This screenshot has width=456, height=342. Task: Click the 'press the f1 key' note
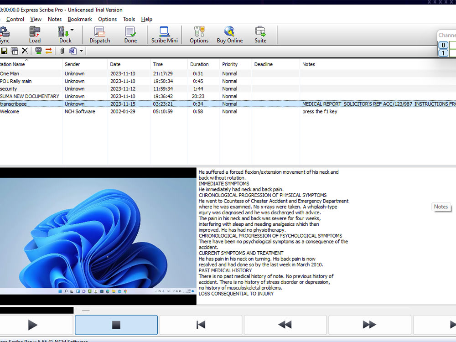(320, 111)
